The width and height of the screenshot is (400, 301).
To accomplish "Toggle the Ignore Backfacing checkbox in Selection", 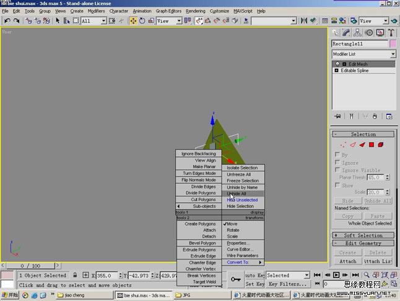I will [x=337, y=162].
